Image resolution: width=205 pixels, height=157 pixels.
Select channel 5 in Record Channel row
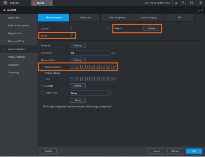[92, 67]
